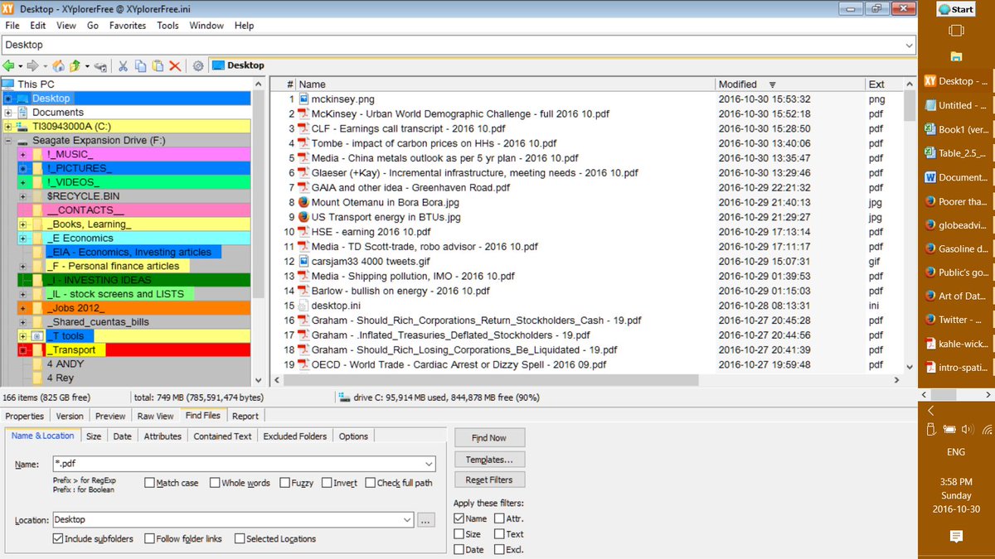Enable the Fuzzy checkbox
Image resolution: width=995 pixels, height=559 pixels.
point(284,483)
